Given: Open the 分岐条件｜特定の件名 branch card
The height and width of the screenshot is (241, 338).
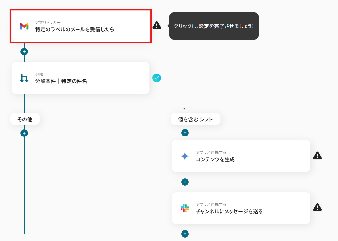Looking at the screenshot, I should click(x=80, y=78).
